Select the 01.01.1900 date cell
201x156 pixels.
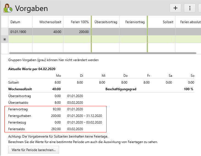pyautogui.click(x=20, y=32)
